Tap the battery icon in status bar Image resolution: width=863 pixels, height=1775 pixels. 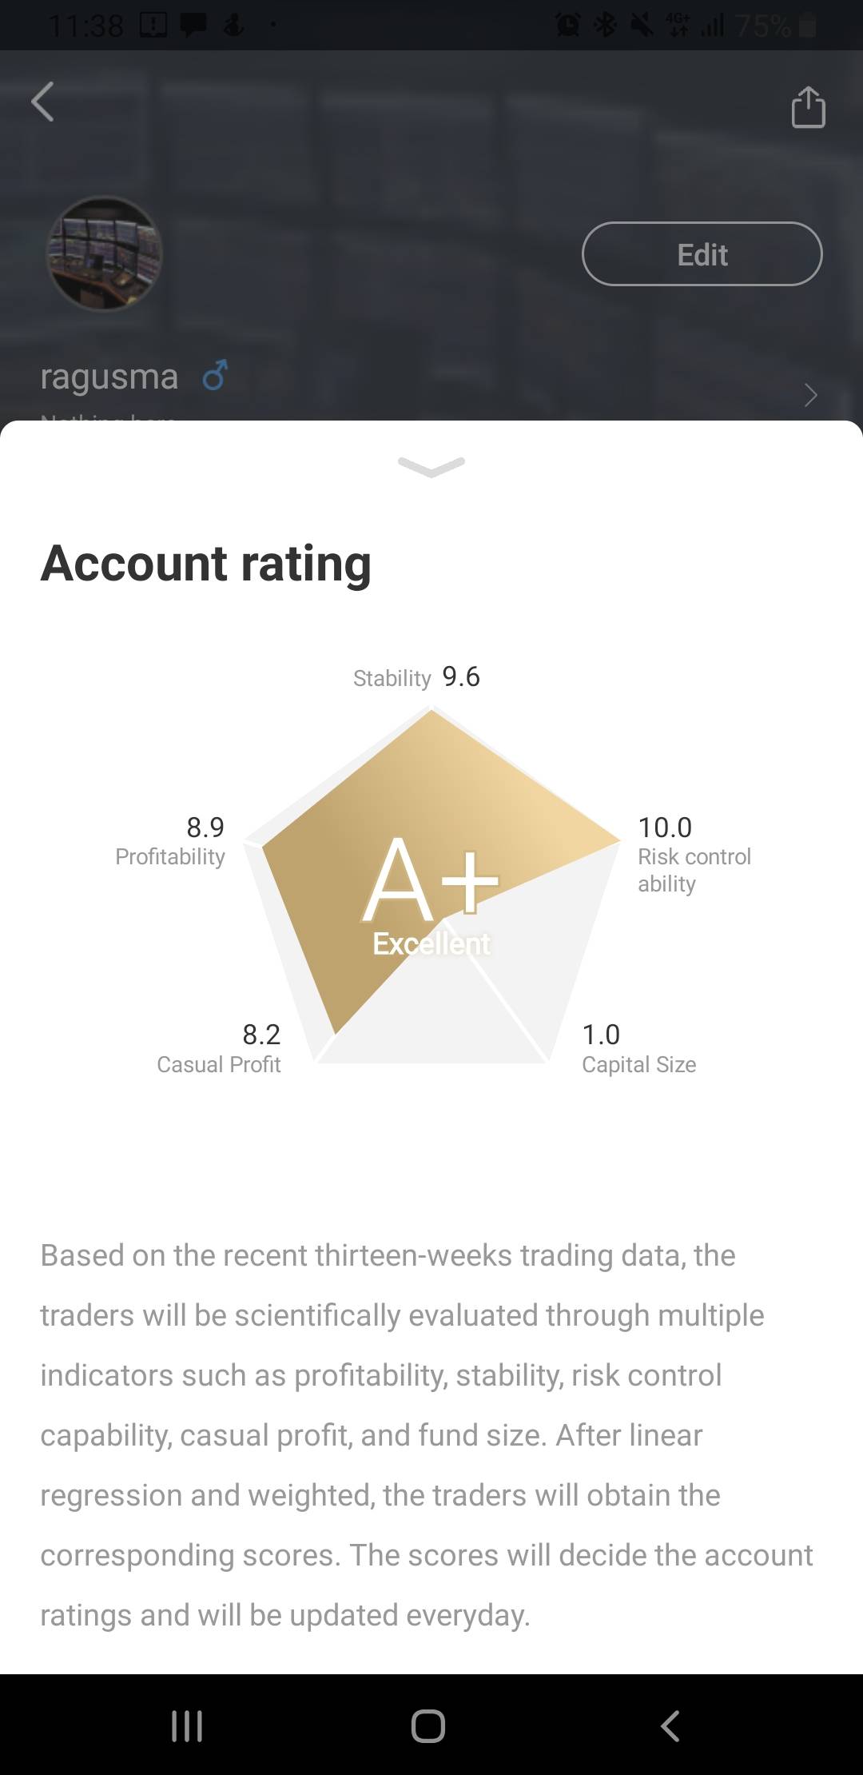(808, 26)
